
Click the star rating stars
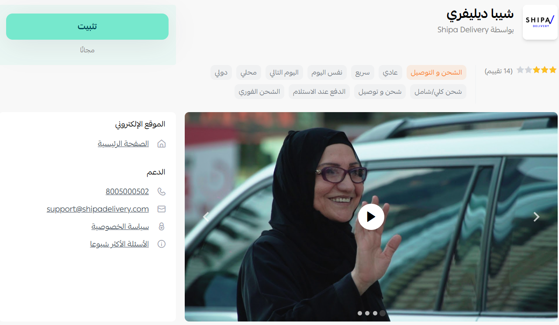point(536,70)
